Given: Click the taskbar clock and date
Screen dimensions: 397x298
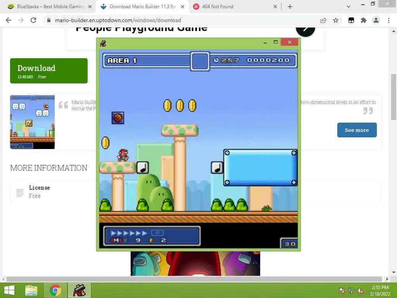Looking at the screenshot, I should (380, 291).
